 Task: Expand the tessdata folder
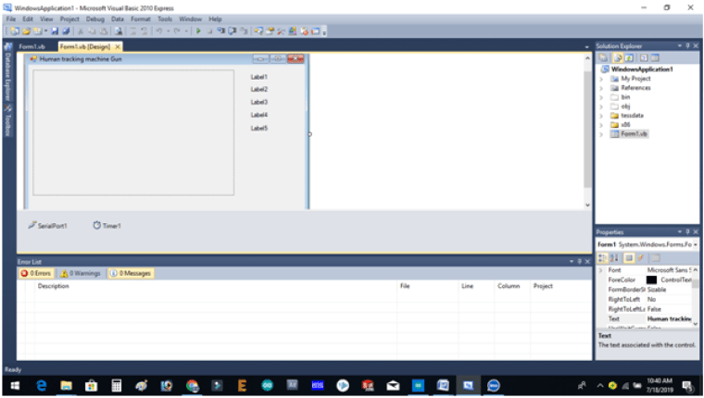pos(601,116)
